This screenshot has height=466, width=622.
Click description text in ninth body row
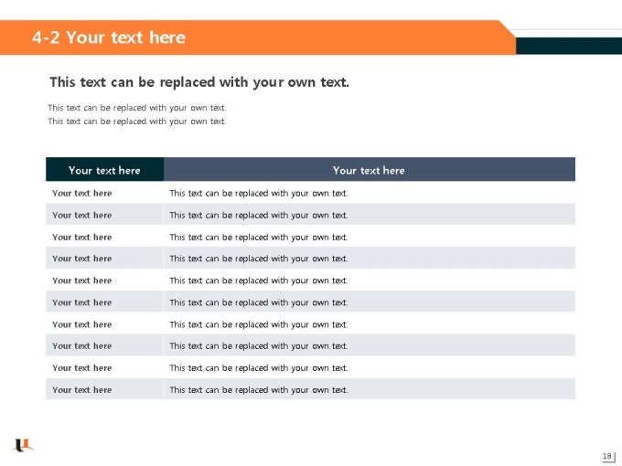[259, 367]
